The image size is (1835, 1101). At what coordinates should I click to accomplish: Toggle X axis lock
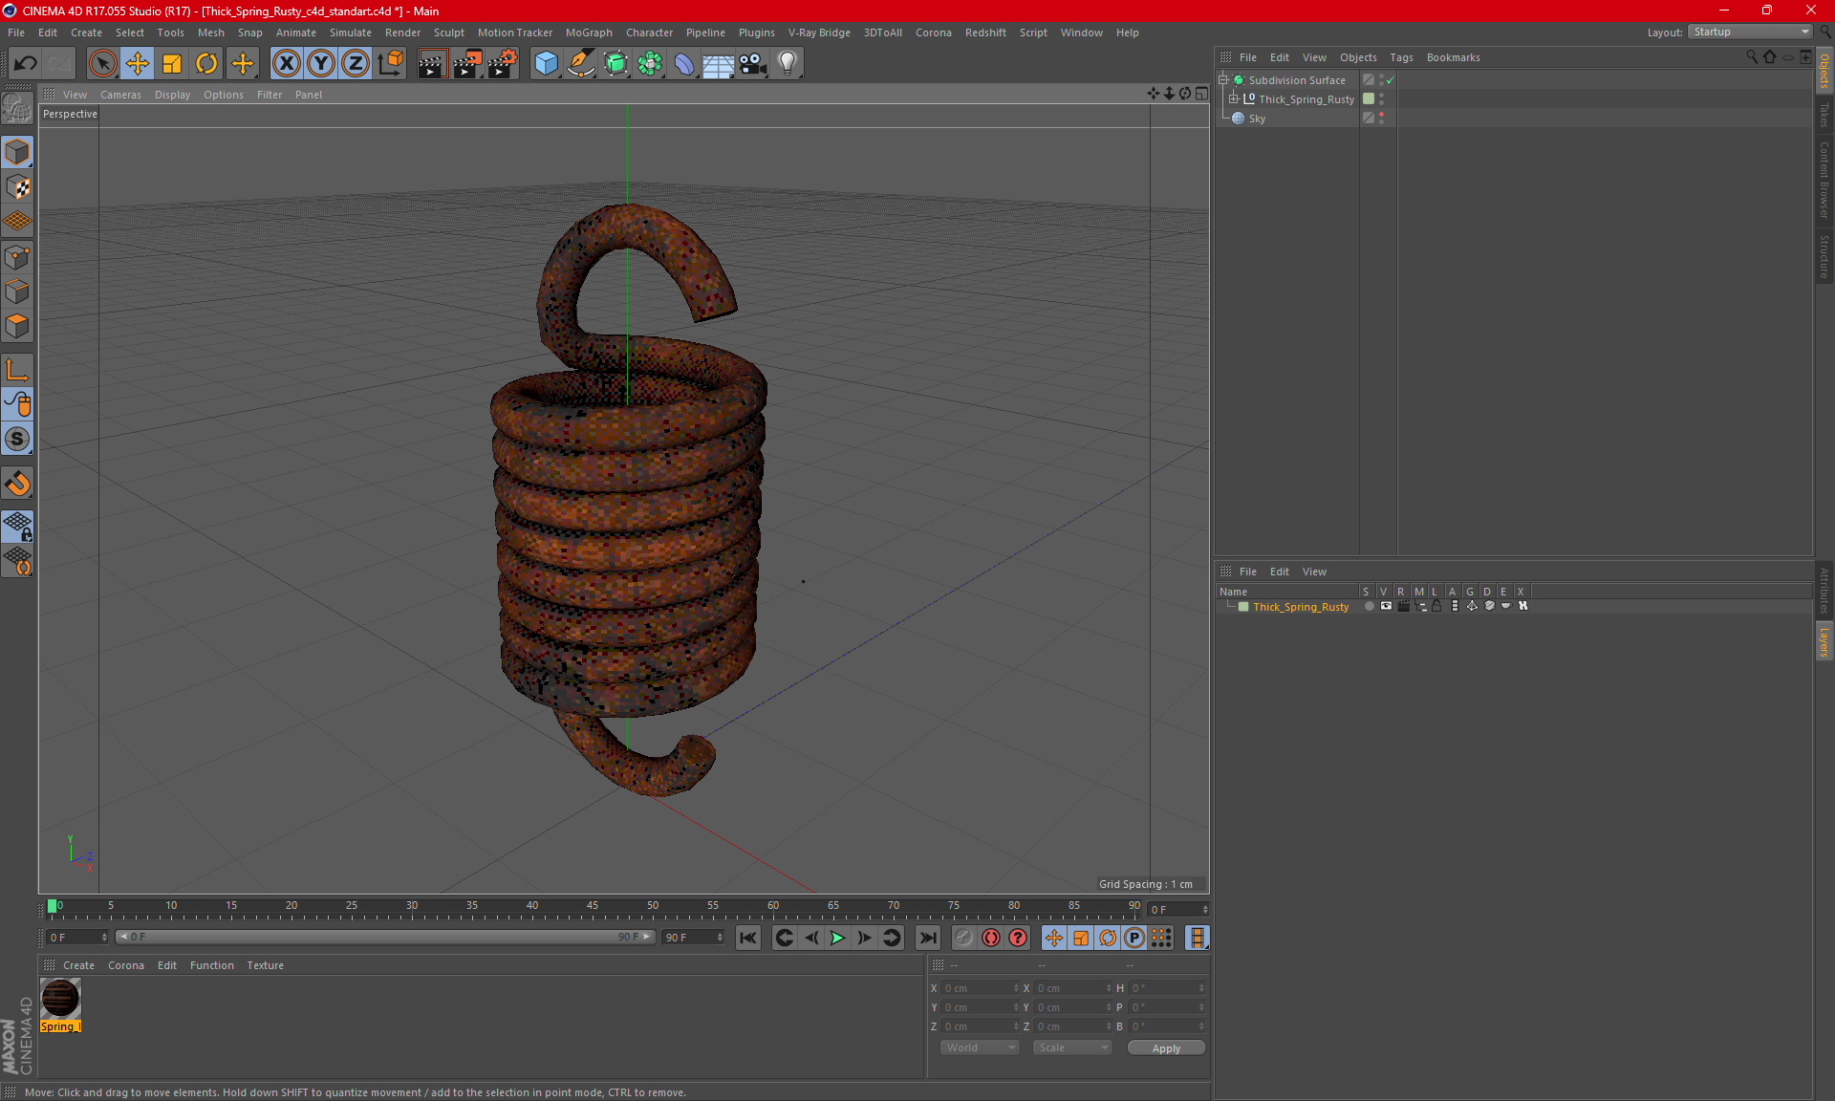[286, 64]
